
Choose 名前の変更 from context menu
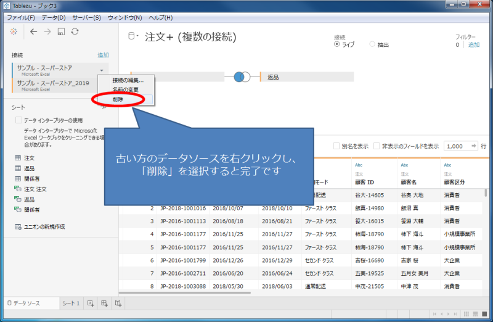pyautogui.click(x=126, y=89)
